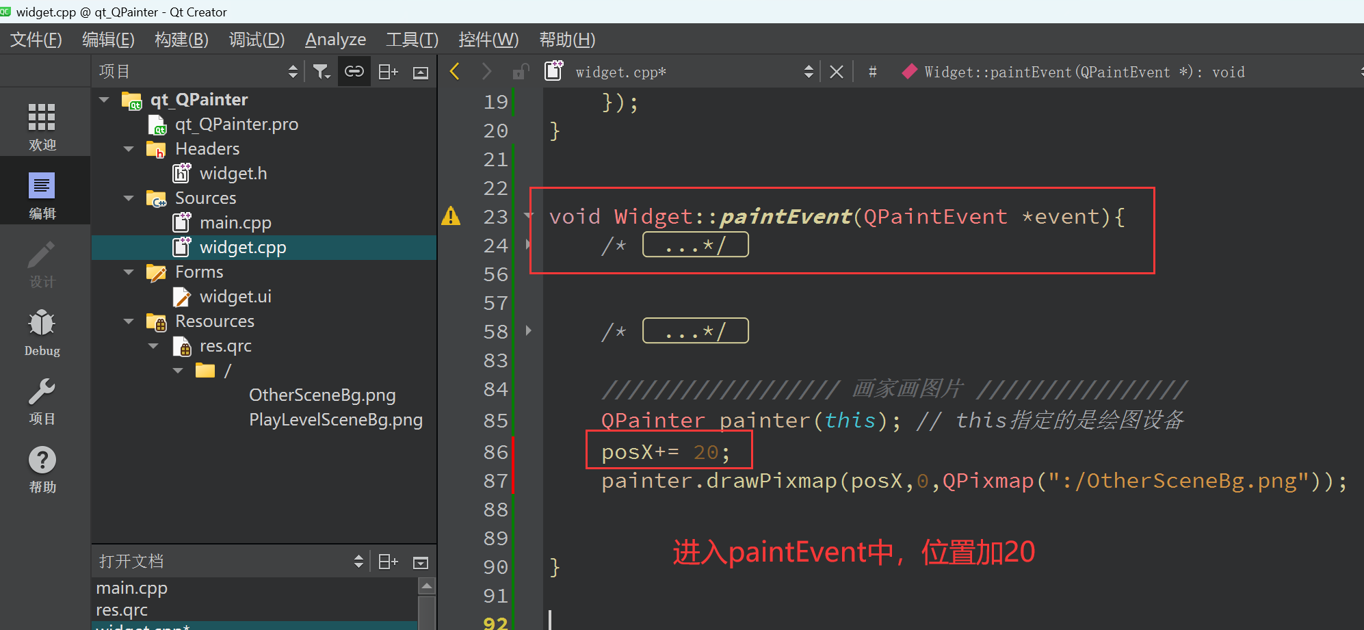
Task: Click the drawPixmap call on line 87
Action: point(771,482)
